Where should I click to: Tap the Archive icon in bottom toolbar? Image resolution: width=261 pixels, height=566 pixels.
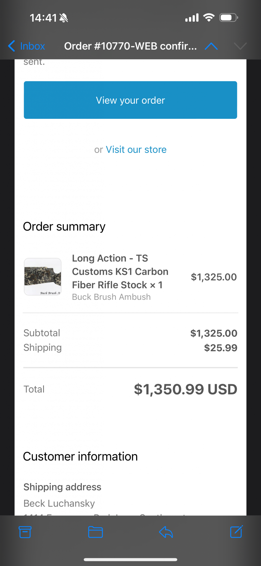pyautogui.click(x=25, y=532)
